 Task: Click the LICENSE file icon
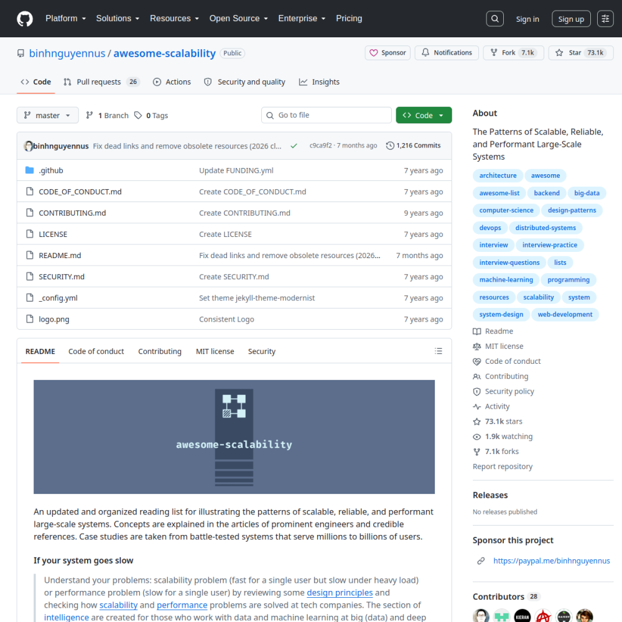(x=30, y=234)
